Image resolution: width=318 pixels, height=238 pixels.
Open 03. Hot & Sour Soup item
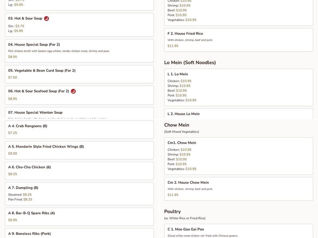(79, 25)
